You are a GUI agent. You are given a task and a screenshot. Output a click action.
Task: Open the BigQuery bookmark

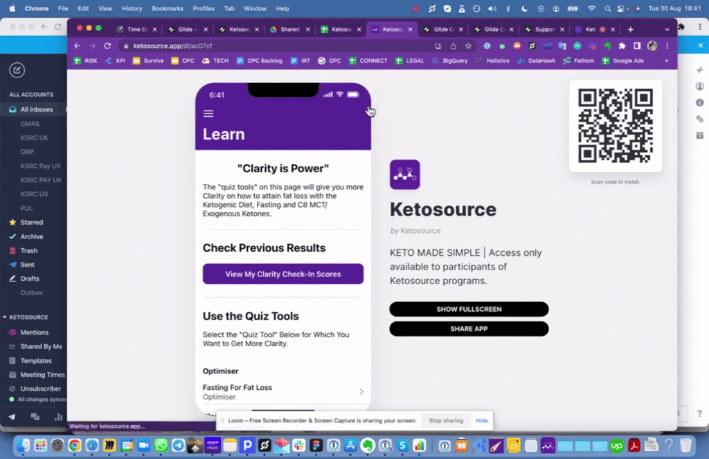point(450,60)
